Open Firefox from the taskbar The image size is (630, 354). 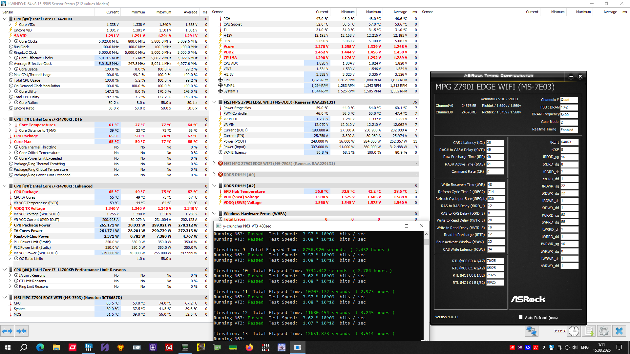point(249,347)
